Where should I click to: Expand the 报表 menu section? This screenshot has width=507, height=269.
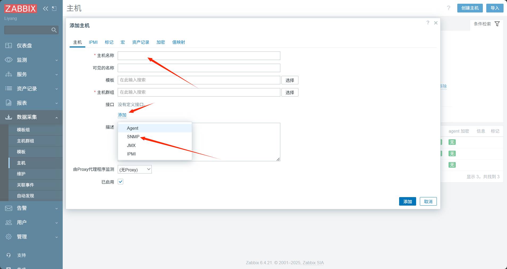57,103
